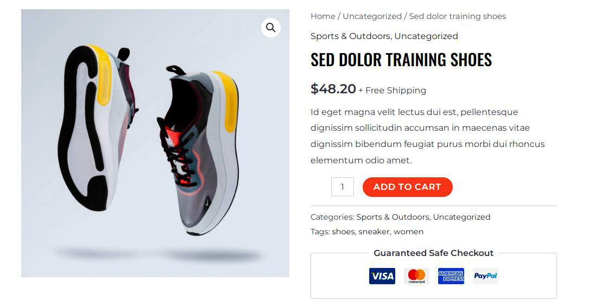This screenshot has height=307, width=601.
Task: Click the Add to Cart button
Action: tap(407, 187)
